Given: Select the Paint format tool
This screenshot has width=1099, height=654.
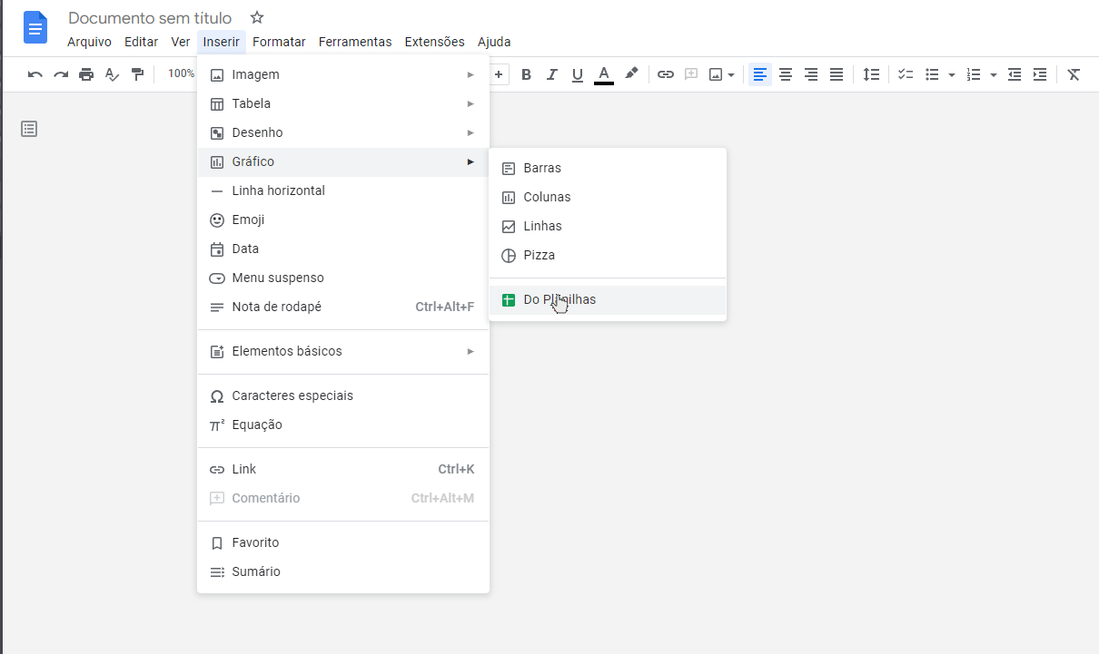Looking at the screenshot, I should pyautogui.click(x=138, y=74).
